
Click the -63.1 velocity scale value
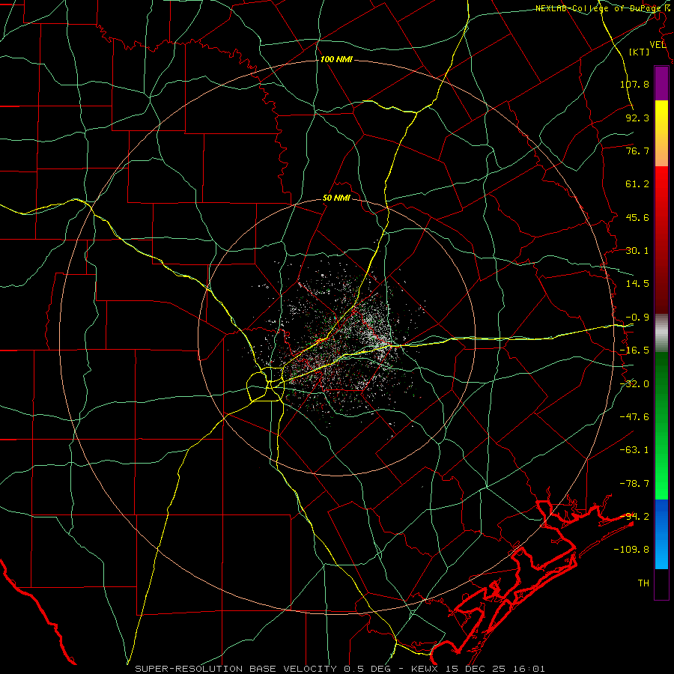[634, 450]
